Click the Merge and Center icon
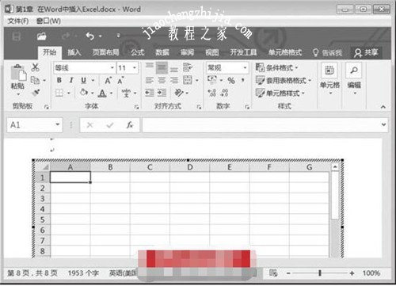Viewport: 396px width, 286px height. pyautogui.click(x=188, y=80)
